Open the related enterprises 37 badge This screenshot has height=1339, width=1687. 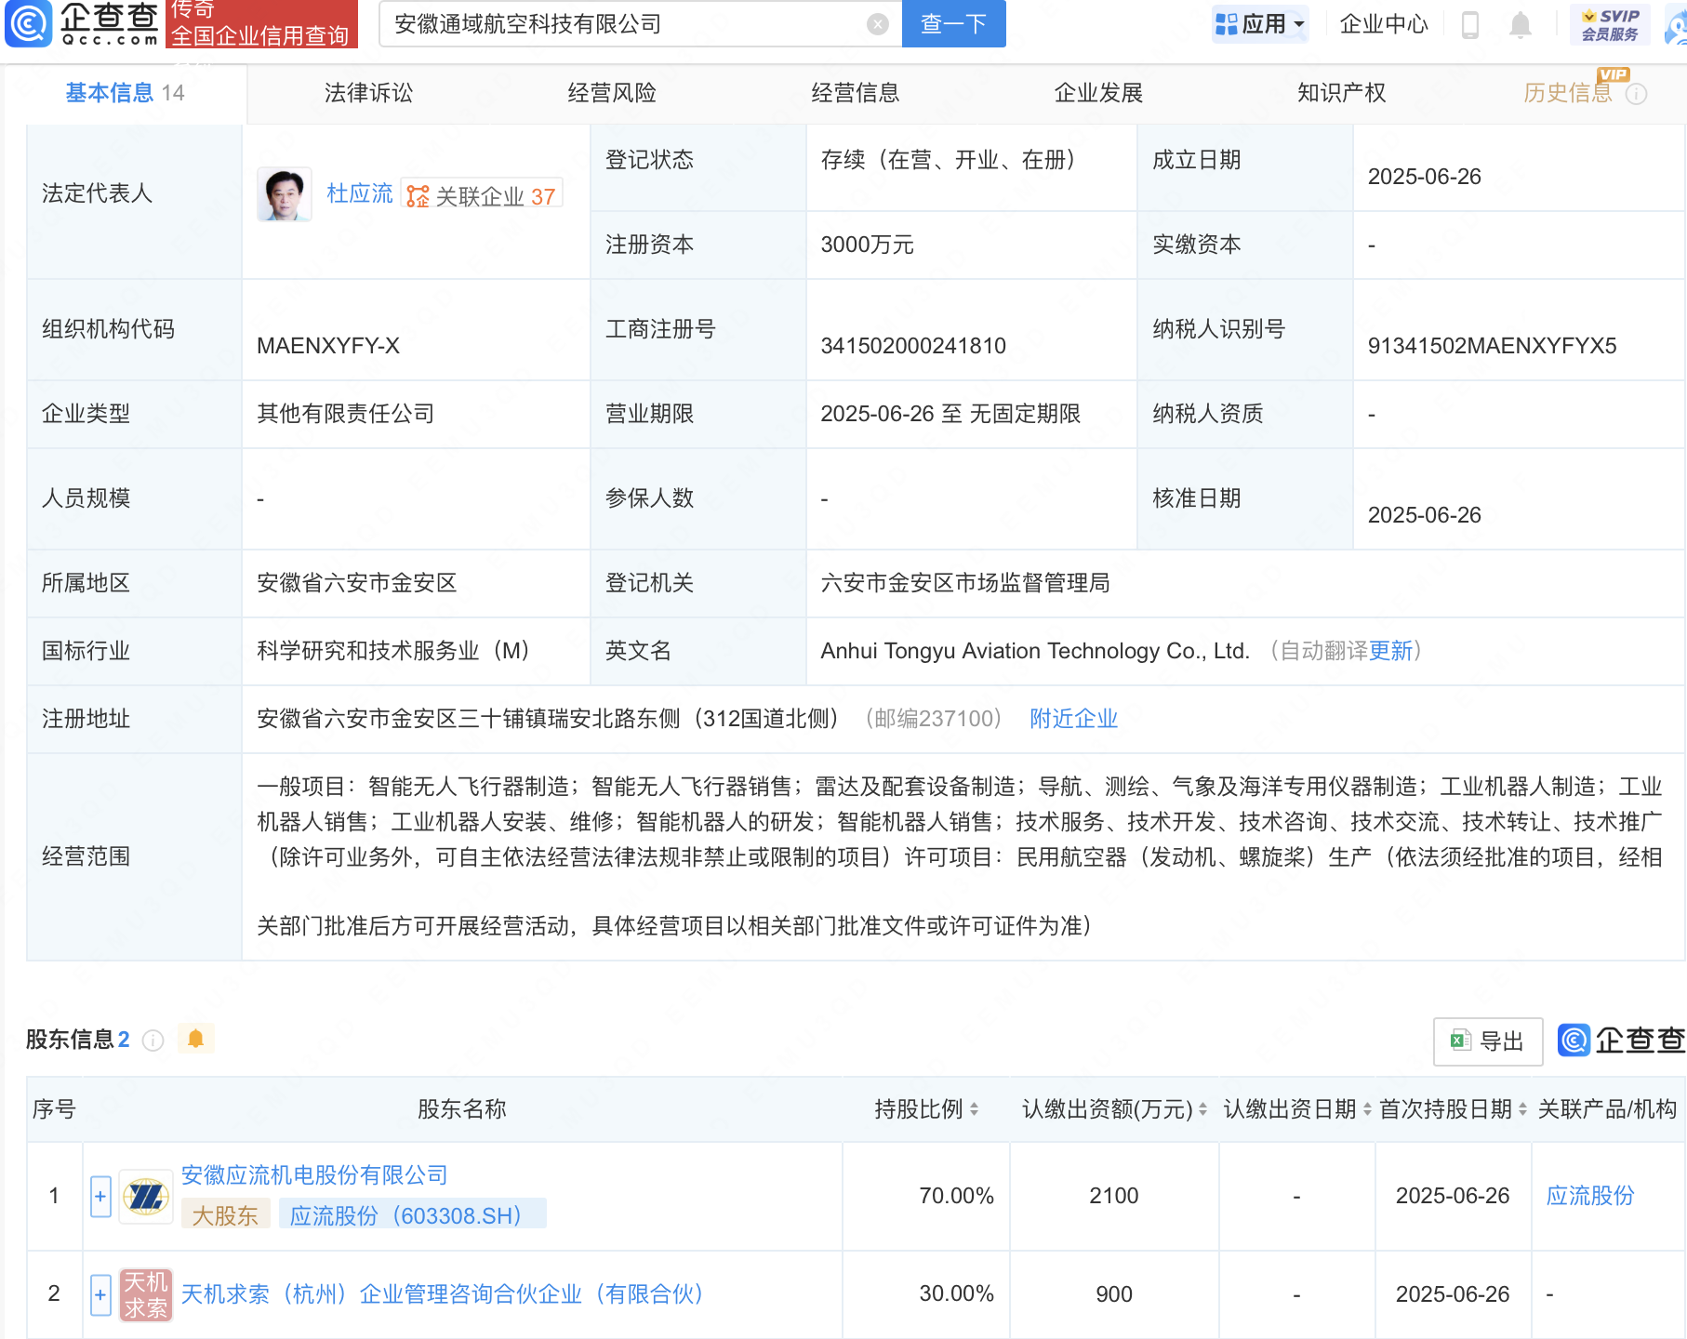coord(481,195)
